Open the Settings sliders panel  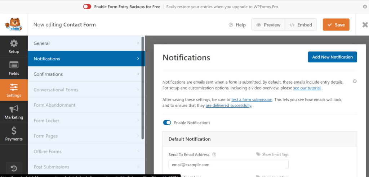click(14, 90)
